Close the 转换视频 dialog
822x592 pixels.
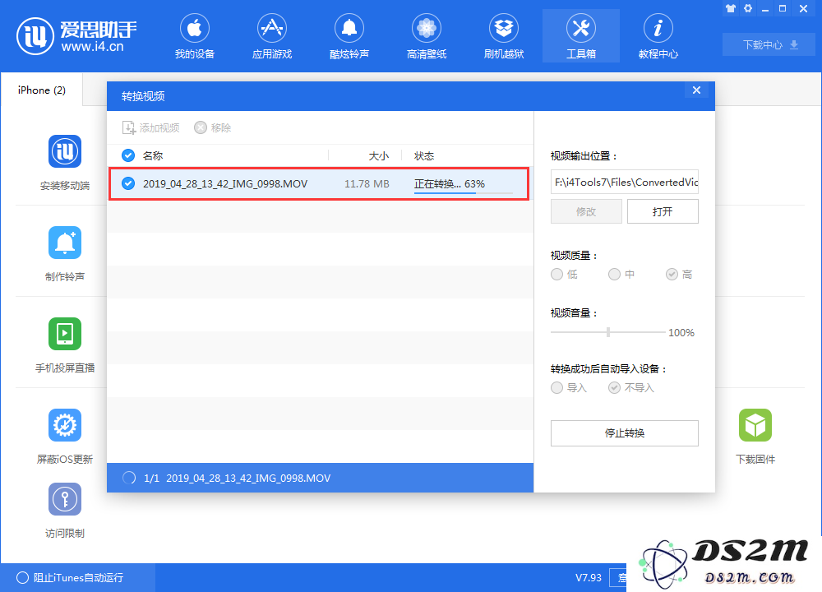pyautogui.click(x=697, y=90)
